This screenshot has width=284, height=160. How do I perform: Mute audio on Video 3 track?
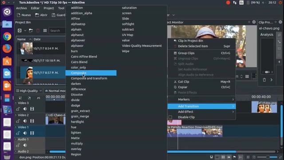(25, 109)
